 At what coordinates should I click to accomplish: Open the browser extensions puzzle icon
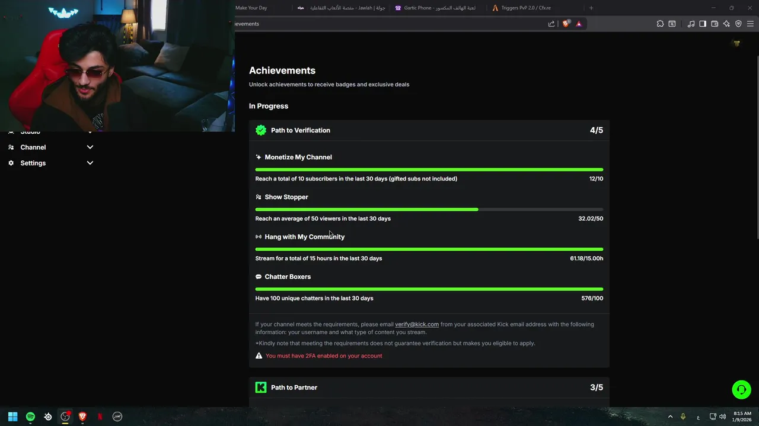(x=660, y=24)
